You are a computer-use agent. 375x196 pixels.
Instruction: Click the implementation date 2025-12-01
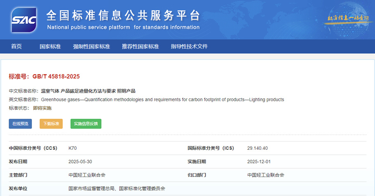tap(259, 161)
